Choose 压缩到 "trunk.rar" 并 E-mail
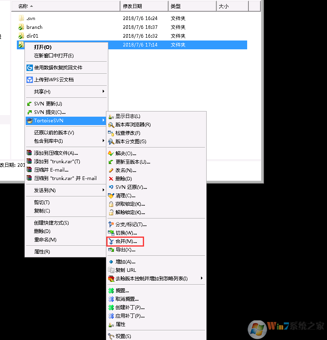This screenshot has height=340, width=327. pyautogui.click(x=65, y=178)
